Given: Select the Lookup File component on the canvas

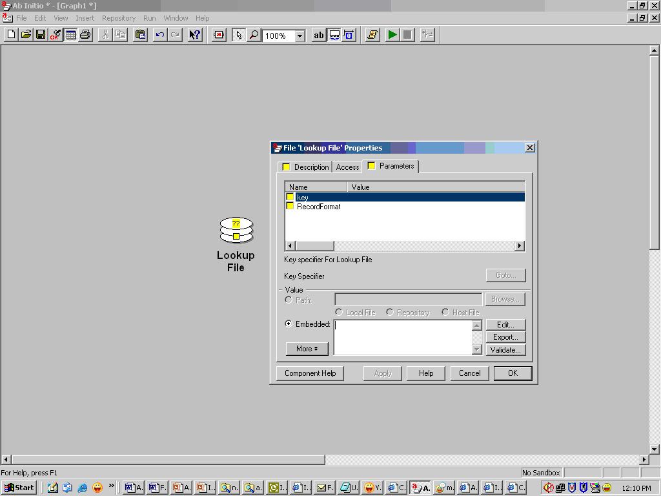Looking at the screenshot, I should [x=236, y=230].
